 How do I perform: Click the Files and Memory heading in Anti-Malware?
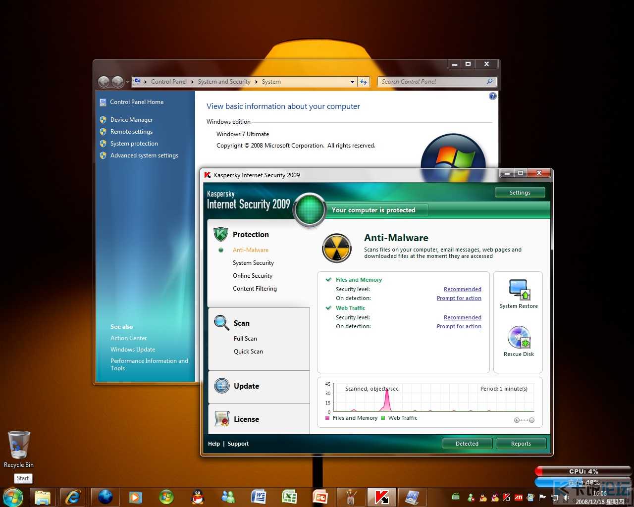pos(359,280)
